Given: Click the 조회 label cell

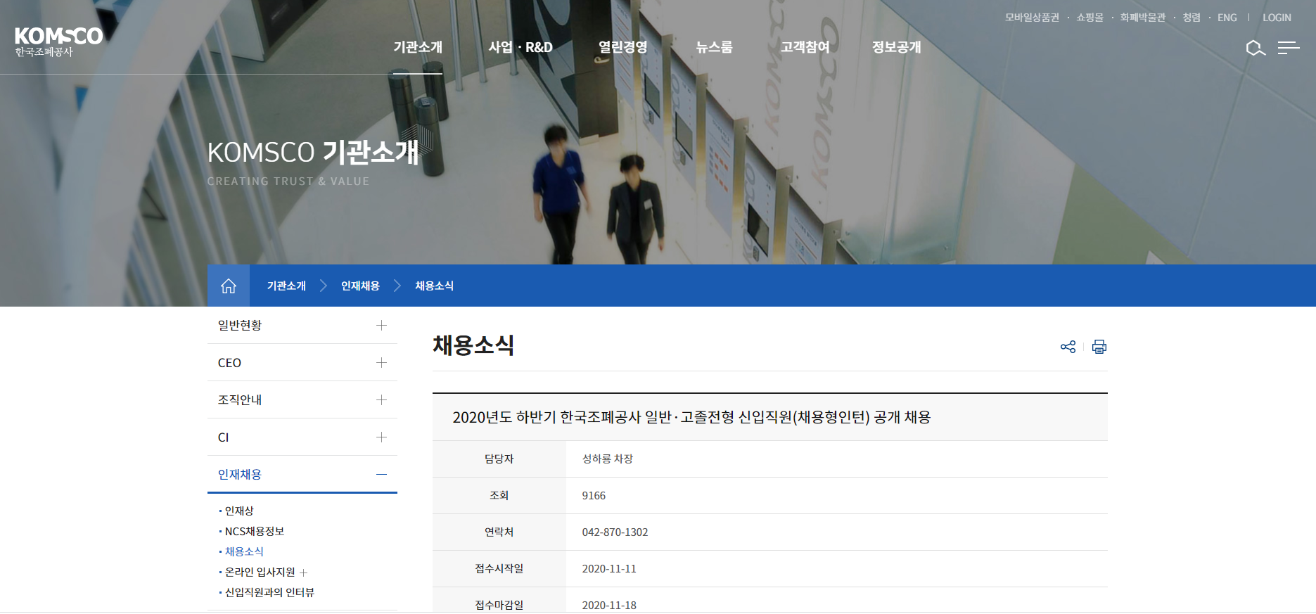Looking at the screenshot, I should (x=499, y=495).
